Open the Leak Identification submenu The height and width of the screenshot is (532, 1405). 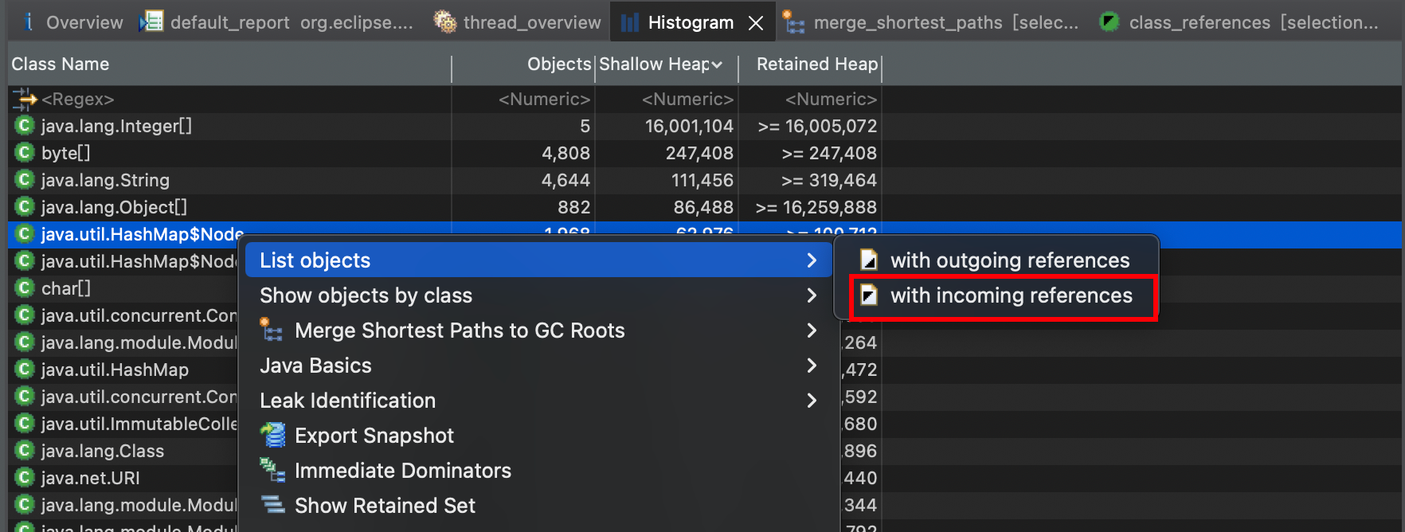pyautogui.click(x=538, y=401)
